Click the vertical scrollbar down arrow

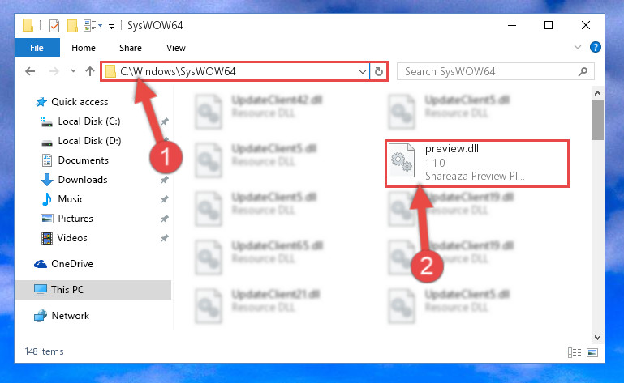pos(597,337)
